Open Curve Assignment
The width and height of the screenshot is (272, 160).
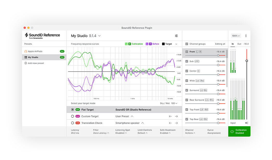click(x=214, y=131)
